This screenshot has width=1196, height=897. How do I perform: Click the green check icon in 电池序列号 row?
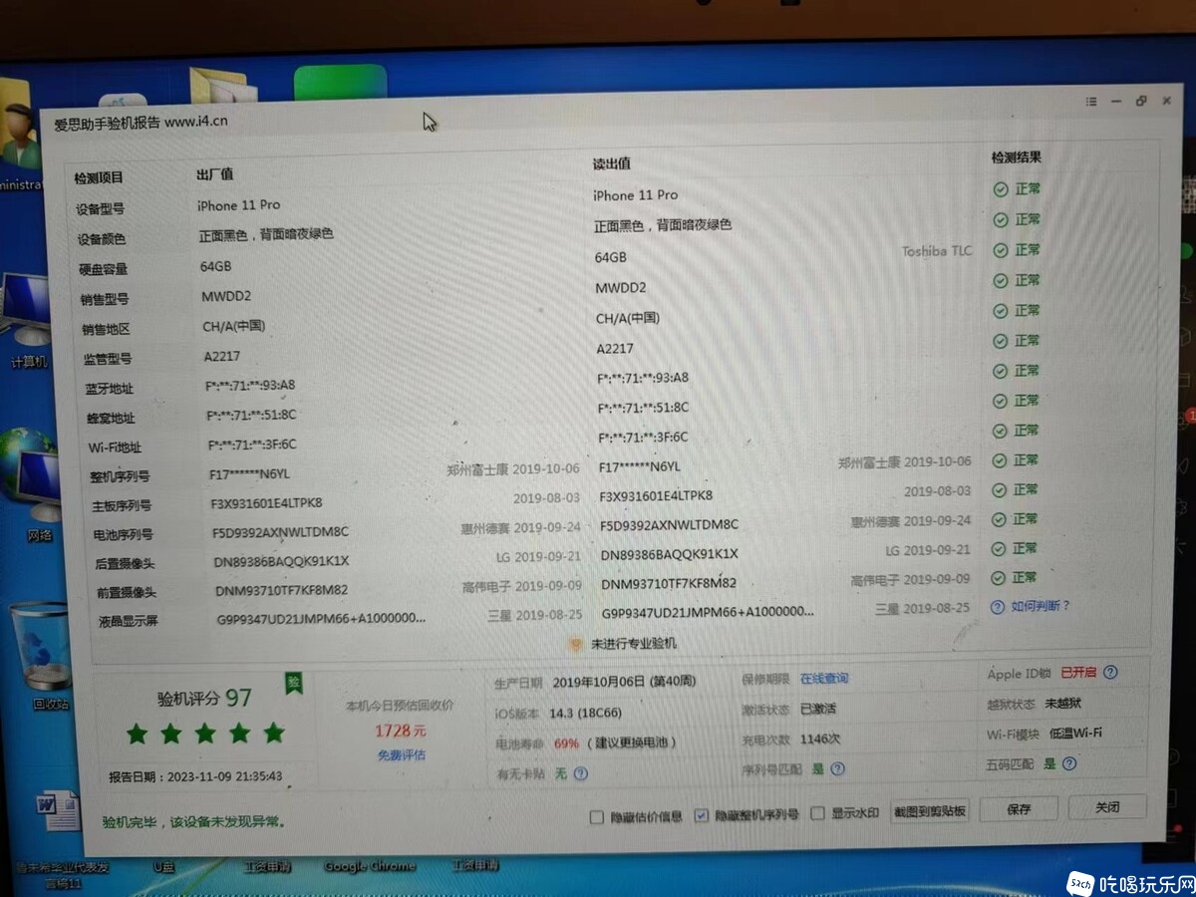(x=999, y=519)
